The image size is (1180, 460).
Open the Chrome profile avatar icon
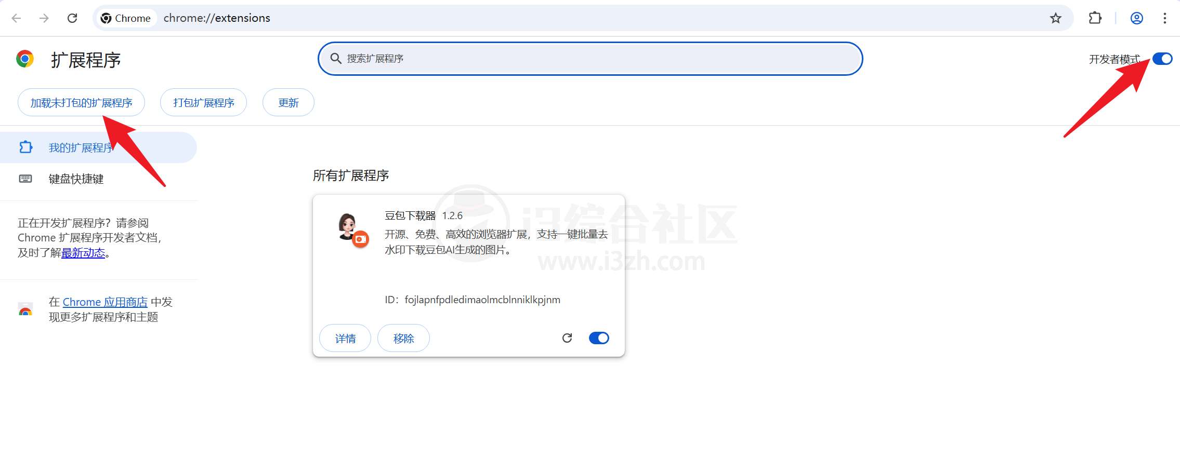1136,18
